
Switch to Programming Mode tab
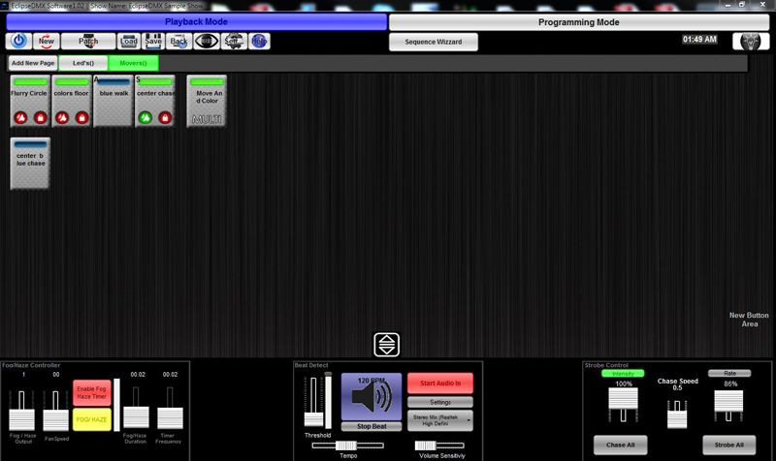pyautogui.click(x=578, y=21)
